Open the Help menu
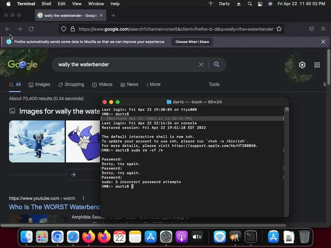The height and width of the screenshot is (248, 331). point(115,4)
